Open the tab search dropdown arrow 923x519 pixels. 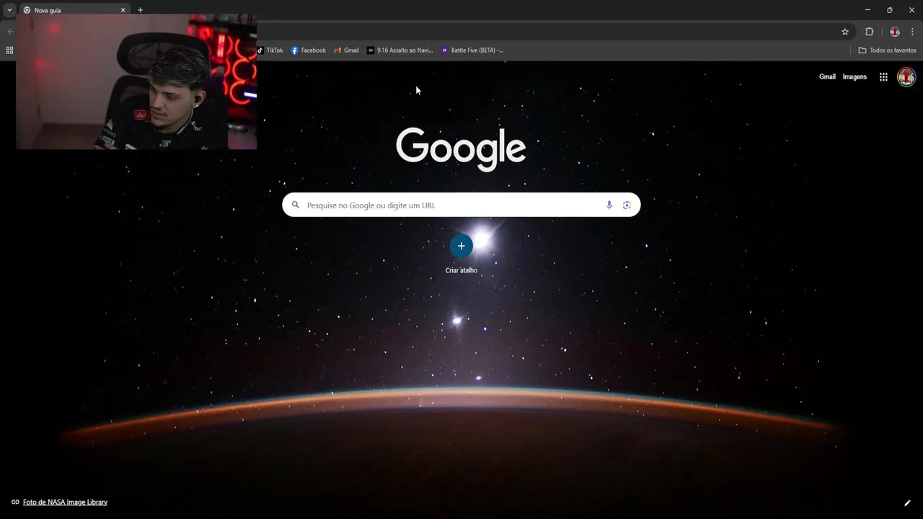click(9, 10)
